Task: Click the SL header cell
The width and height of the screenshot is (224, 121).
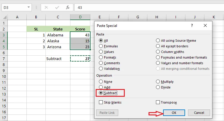Action: click(x=36, y=29)
